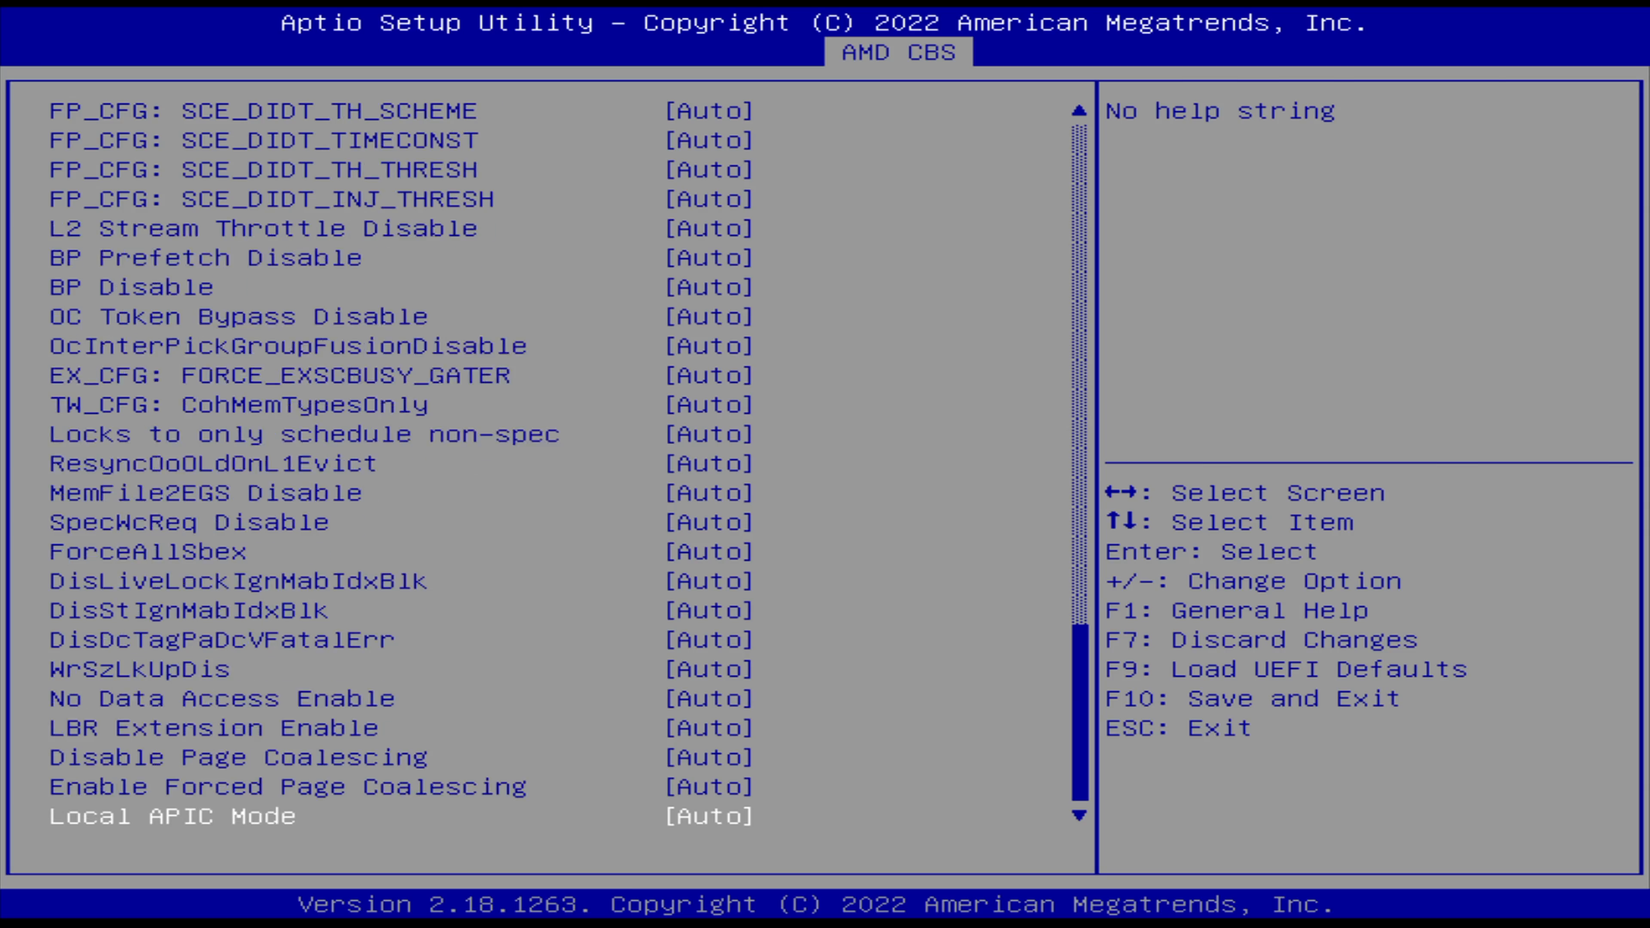Change the Disable Page Coalescing value

(x=709, y=757)
